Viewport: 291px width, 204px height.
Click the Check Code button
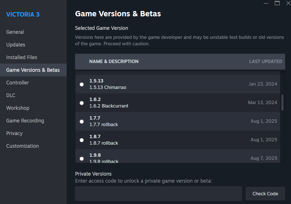point(265,194)
